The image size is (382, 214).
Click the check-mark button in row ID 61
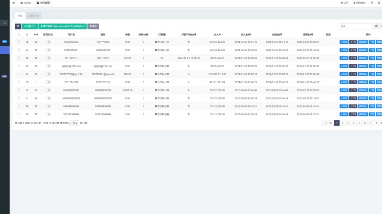pyautogui.click(x=344, y=98)
